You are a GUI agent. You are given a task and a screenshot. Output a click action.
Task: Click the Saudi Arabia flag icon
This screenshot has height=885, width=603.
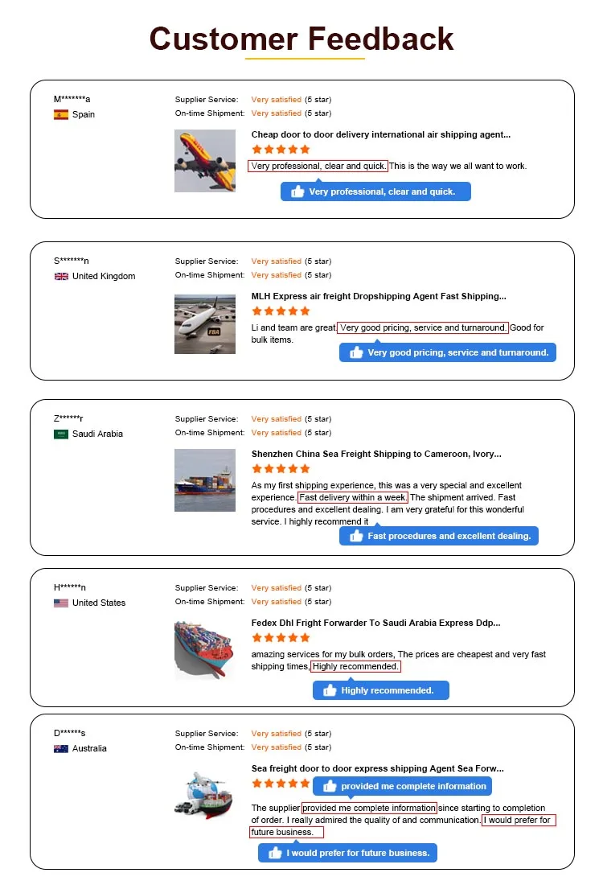[61, 434]
